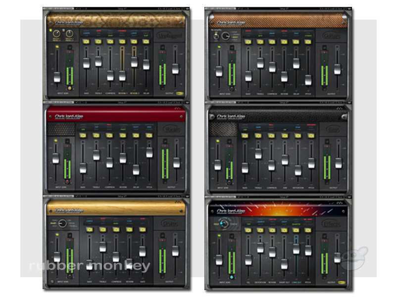
Task: Toggle the yellow square button in Unplugged knob section
Action: 50,30
